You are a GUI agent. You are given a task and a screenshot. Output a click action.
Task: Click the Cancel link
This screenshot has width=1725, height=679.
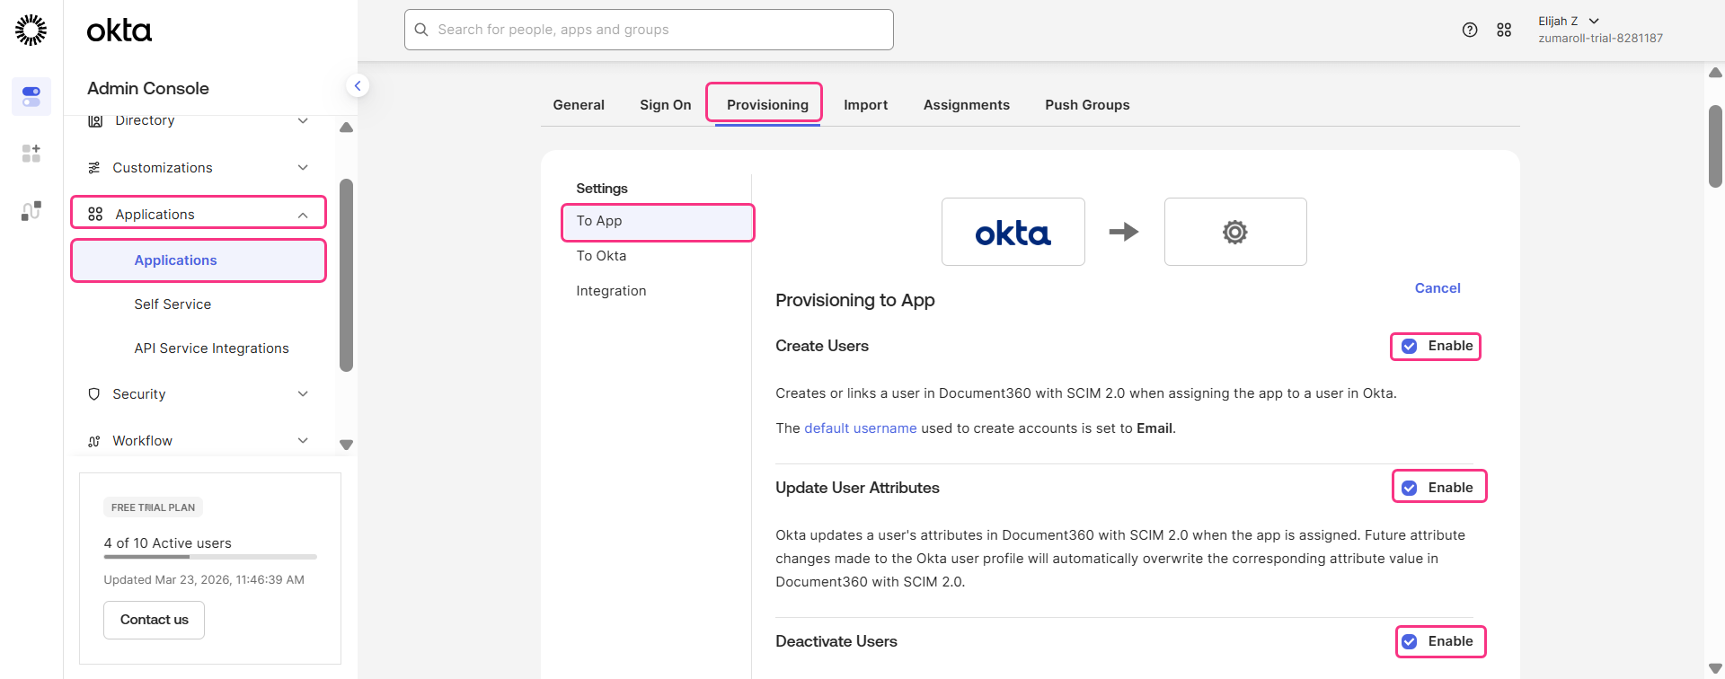(1437, 288)
